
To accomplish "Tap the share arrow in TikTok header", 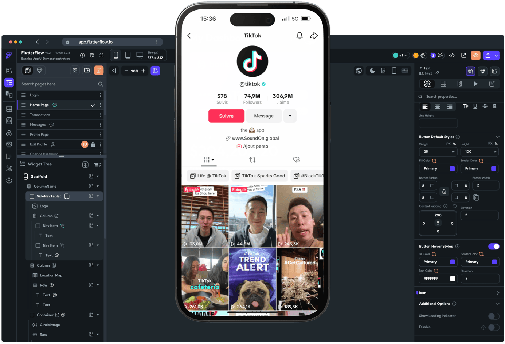I will coord(314,35).
